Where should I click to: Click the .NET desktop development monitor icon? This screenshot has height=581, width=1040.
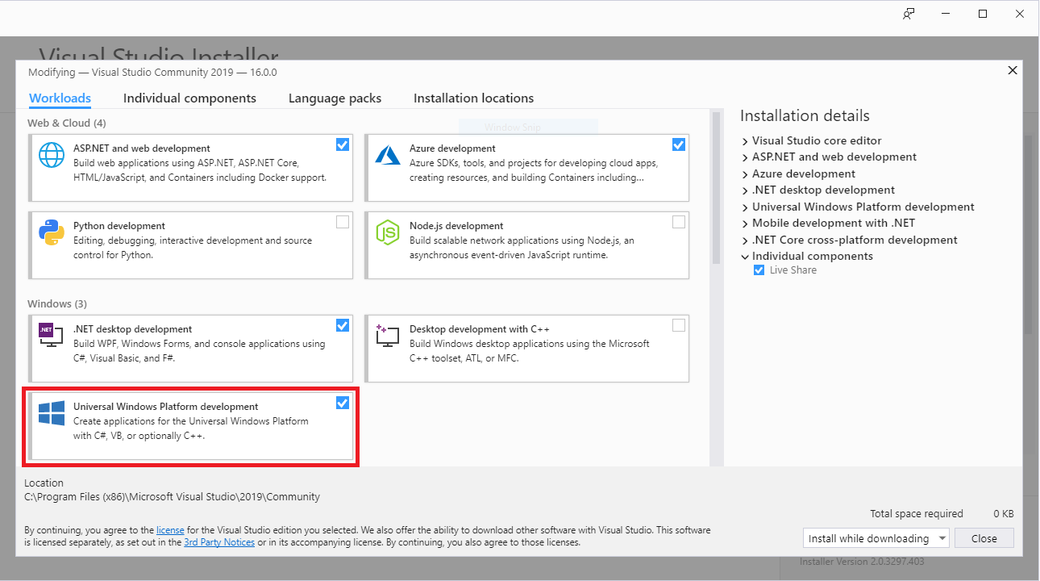[52, 336]
